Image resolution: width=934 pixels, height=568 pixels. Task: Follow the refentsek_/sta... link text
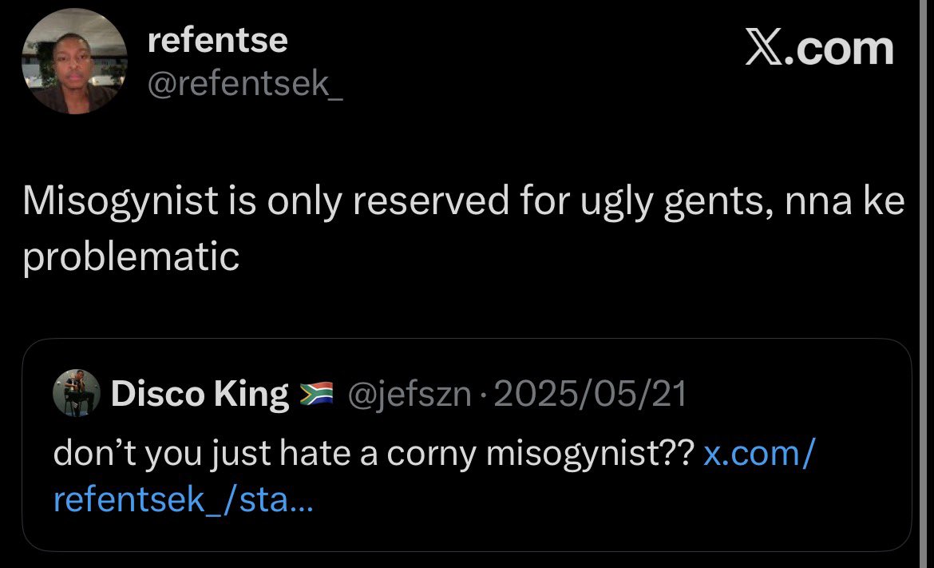(x=183, y=499)
